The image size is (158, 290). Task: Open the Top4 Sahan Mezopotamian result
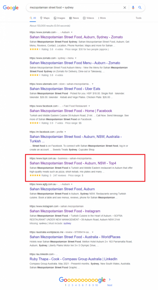(x=69, y=163)
